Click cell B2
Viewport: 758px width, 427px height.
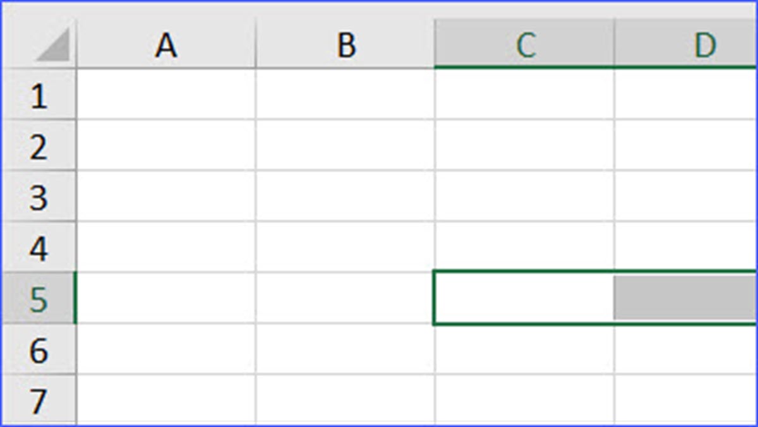coord(346,145)
